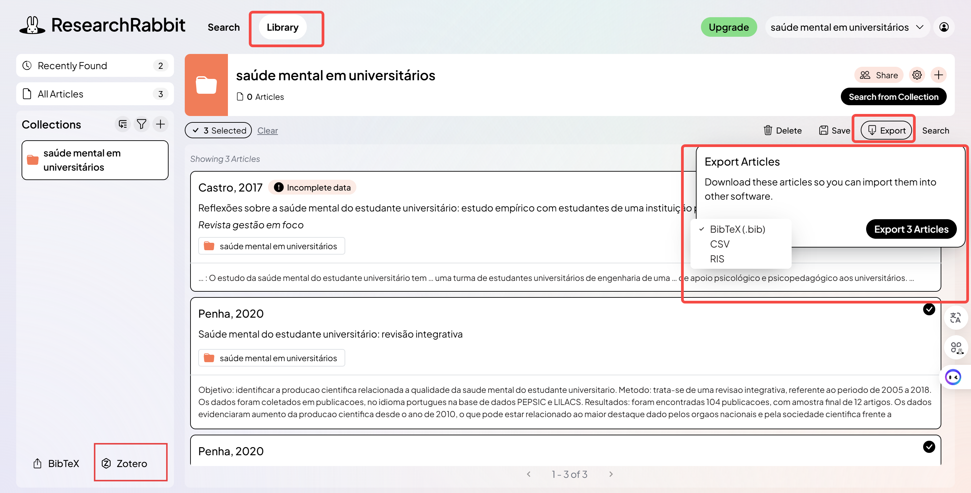Expand the workspace selector dropdown

point(847,27)
